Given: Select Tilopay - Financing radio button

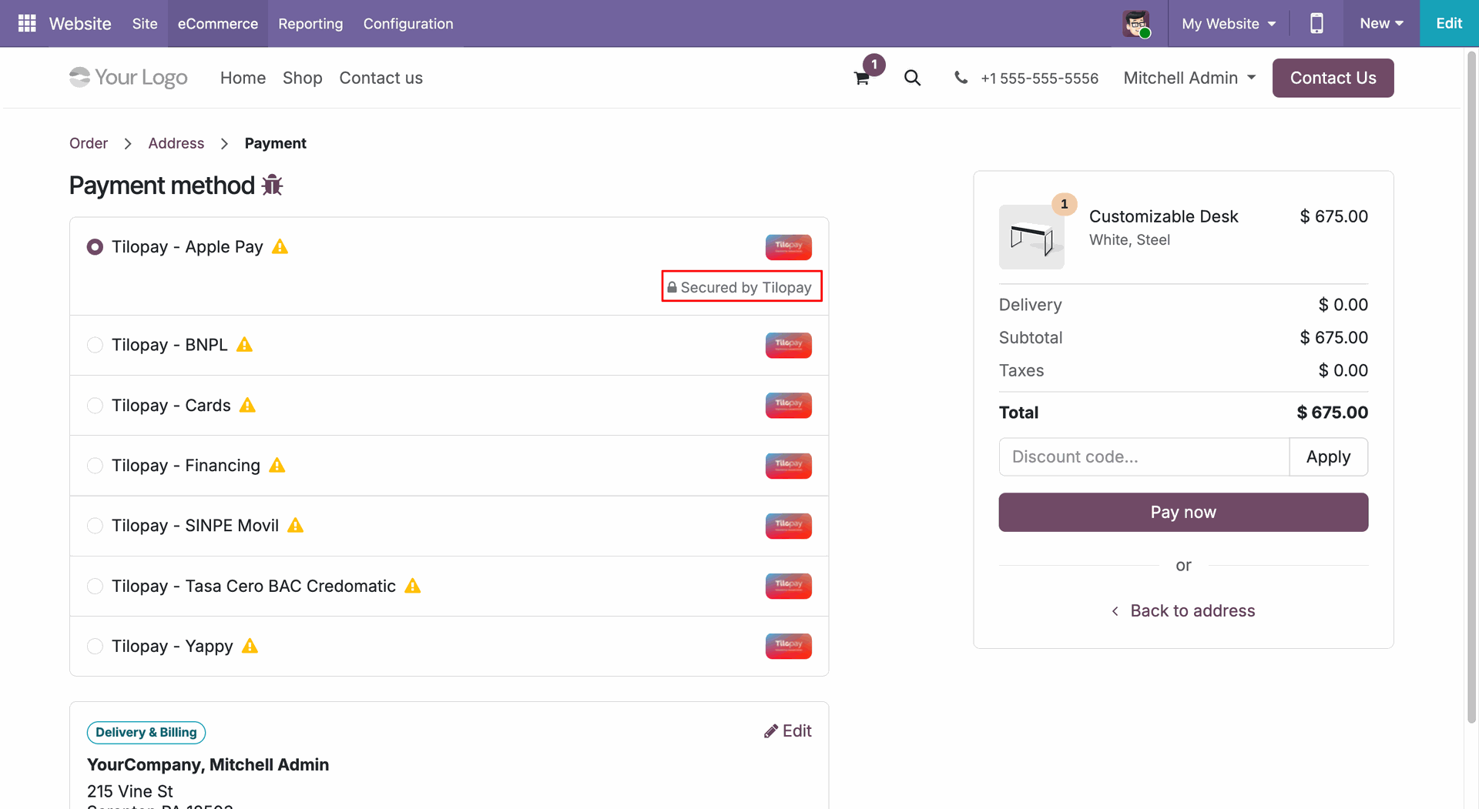Looking at the screenshot, I should pyautogui.click(x=95, y=466).
